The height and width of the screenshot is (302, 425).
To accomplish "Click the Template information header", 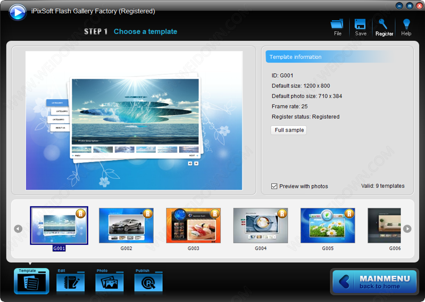I will click(x=329, y=57).
